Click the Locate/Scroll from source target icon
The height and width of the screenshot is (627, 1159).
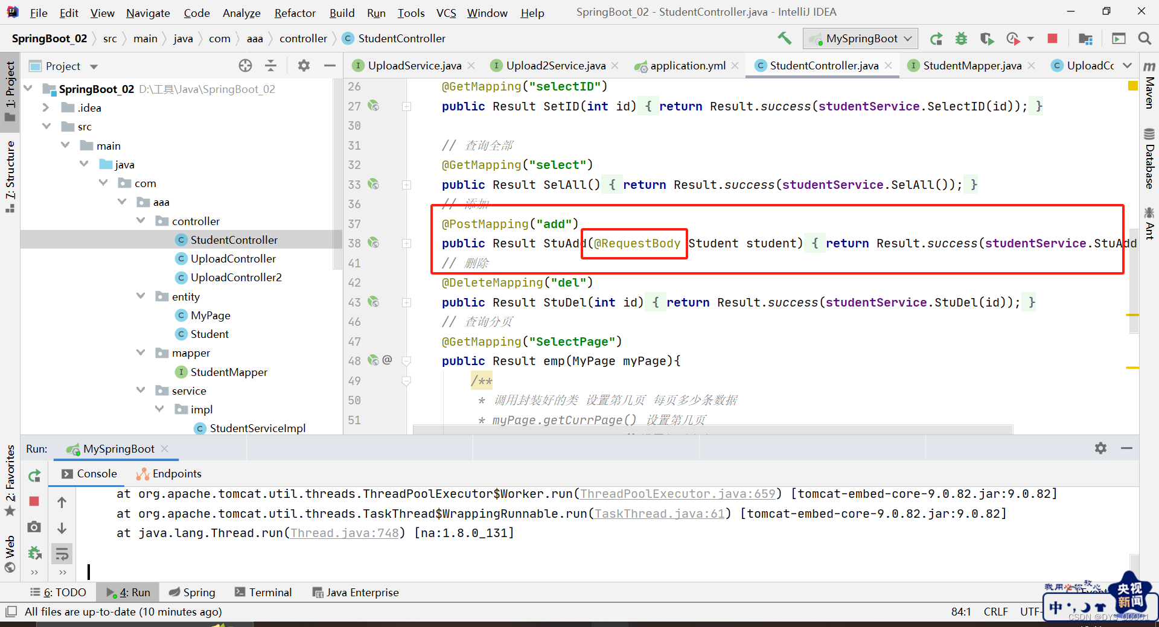[x=245, y=66]
